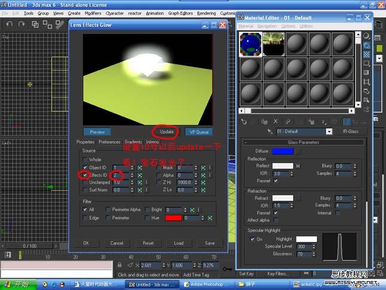Click the Reset button
The height and width of the screenshot is (290, 386).
pos(148,243)
